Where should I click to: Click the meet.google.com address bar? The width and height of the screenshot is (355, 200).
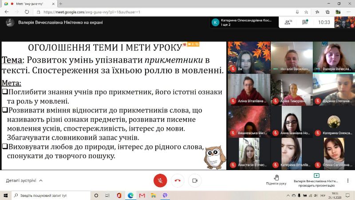point(155,12)
